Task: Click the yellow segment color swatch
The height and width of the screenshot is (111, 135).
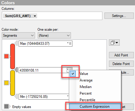Action: [x=7, y=83]
